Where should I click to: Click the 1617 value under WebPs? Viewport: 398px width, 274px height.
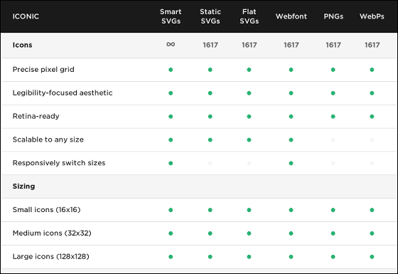pyautogui.click(x=372, y=45)
